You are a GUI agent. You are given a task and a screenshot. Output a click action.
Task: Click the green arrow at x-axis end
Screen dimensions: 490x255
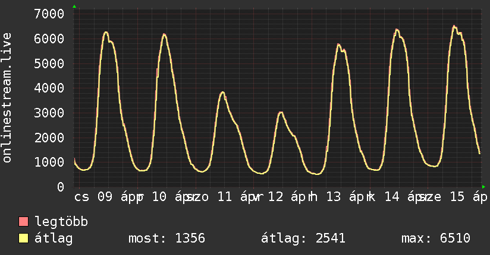[483, 187]
